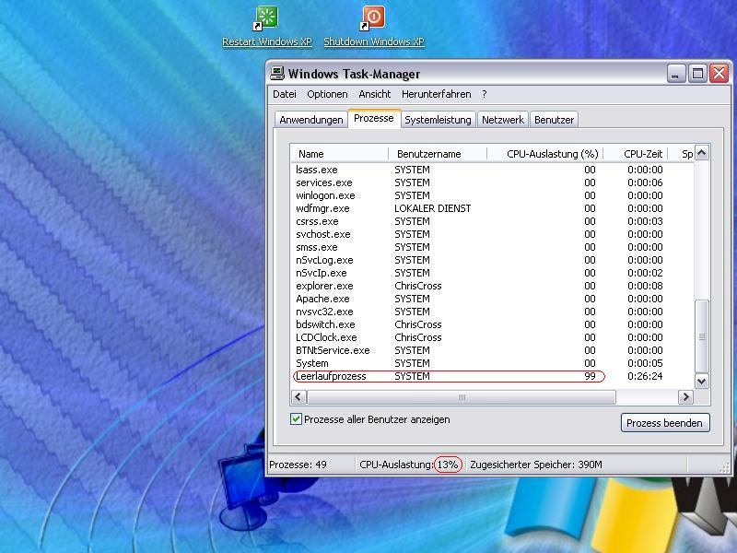
Task: Open Restart Windows XP desktop shortcut
Action: [267, 26]
